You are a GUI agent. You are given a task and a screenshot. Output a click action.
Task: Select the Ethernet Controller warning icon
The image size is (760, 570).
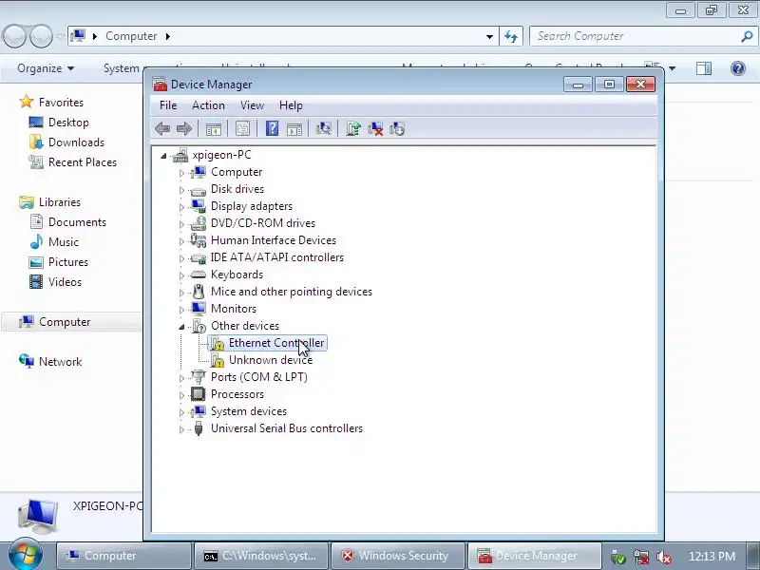click(x=218, y=343)
